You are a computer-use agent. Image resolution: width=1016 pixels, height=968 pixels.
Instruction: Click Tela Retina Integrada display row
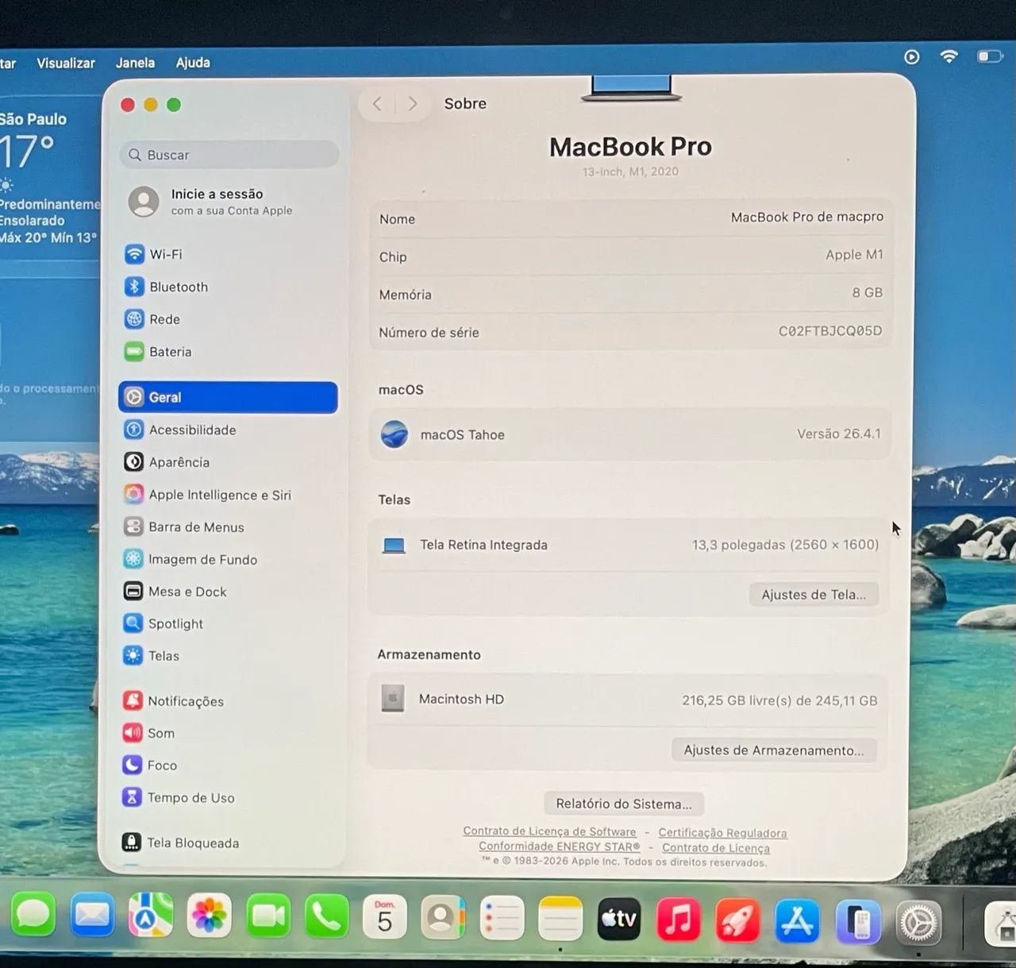tap(630, 545)
